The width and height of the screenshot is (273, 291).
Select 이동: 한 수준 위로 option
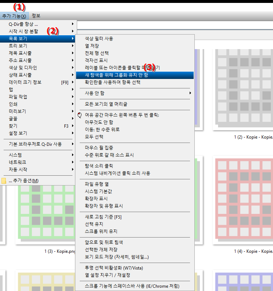[x=135, y=129]
